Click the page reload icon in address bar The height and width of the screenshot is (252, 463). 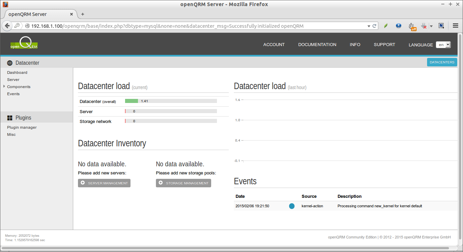coord(374,25)
